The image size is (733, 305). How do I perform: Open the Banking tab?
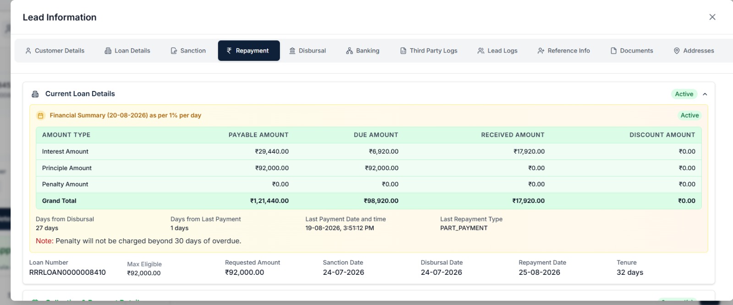click(x=363, y=51)
